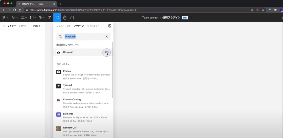Click the layers panel search icon
The width and height of the screenshot is (283, 138).
tap(4, 26)
